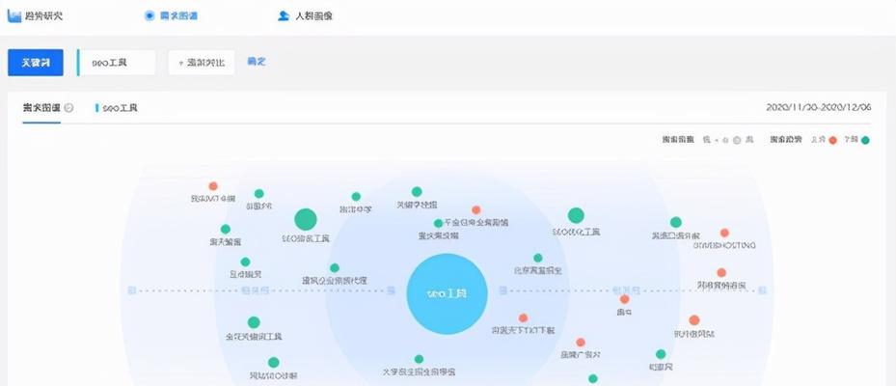Image resolution: width=896 pixels, height=386 pixels.
Task: Open the region dropdown with the small arrow
Action: tap(202, 63)
